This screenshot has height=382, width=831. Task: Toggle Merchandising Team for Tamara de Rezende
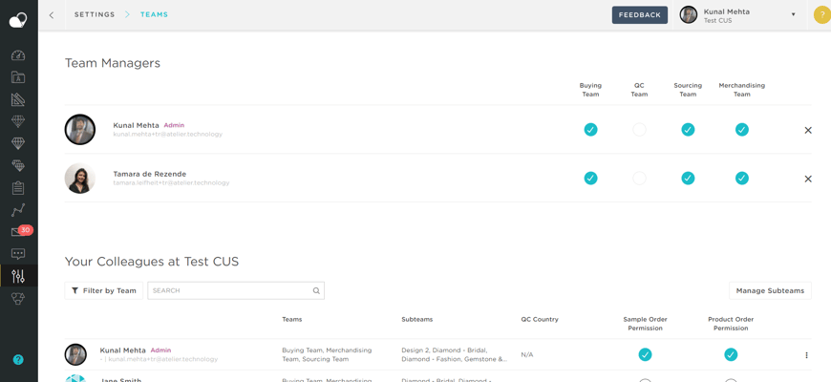[742, 178]
